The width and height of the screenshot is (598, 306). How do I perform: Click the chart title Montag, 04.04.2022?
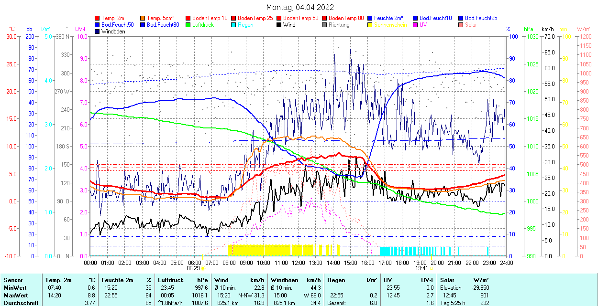click(x=300, y=7)
